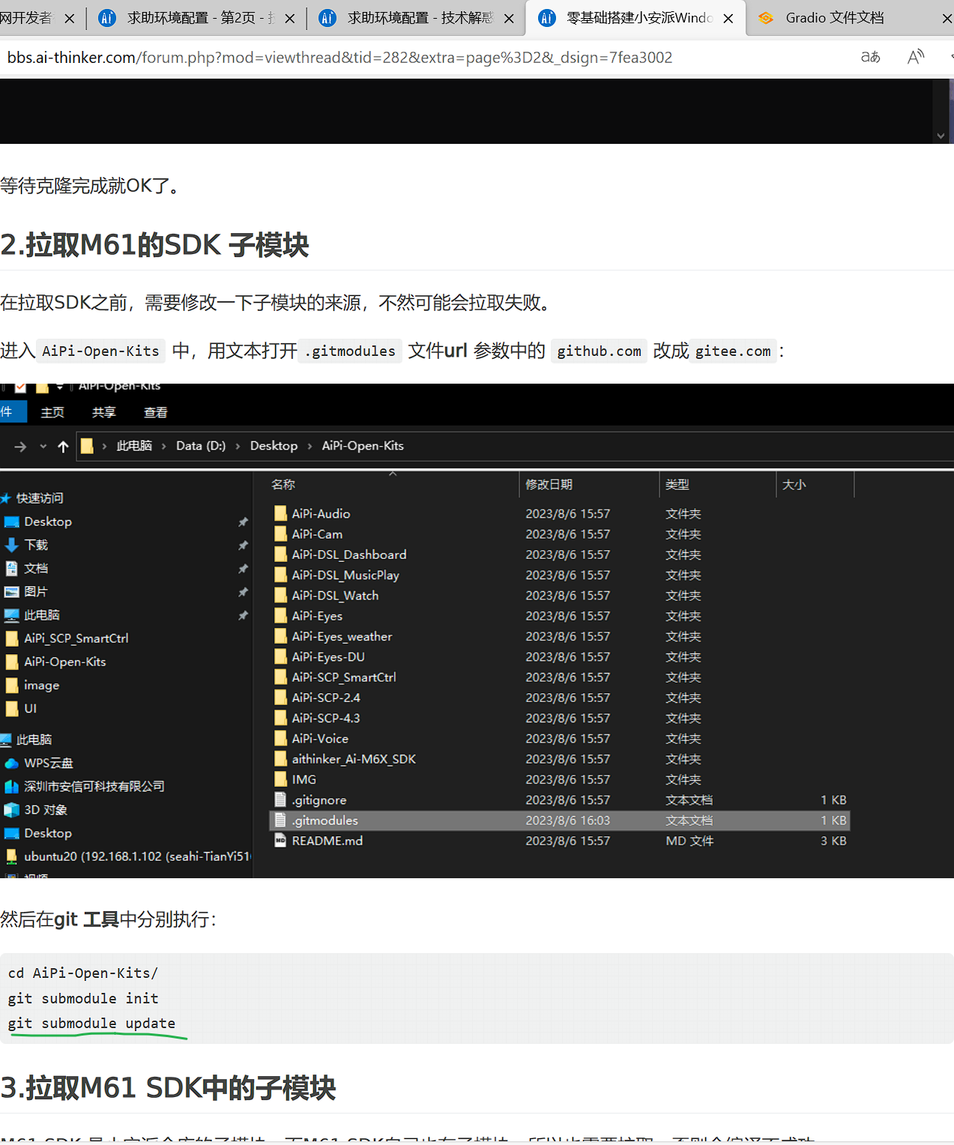
Task: Open the 共享 ribbon tab
Action: 103,412
